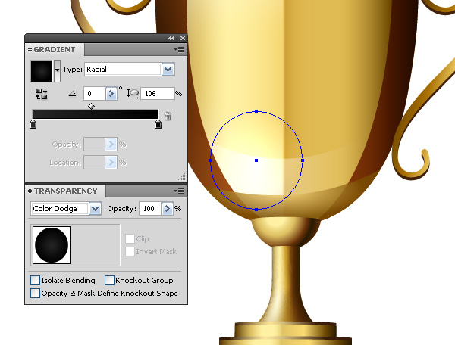455x345 pixels.
Task: Delete gradient stop with trash icon
Action: pos(168,116)
